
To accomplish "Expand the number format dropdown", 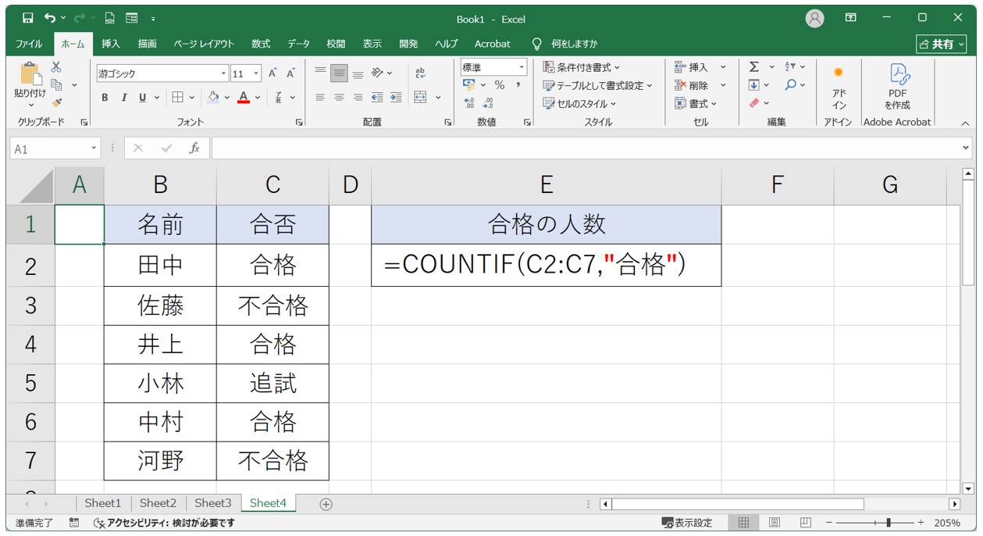I will click(522, 67).
